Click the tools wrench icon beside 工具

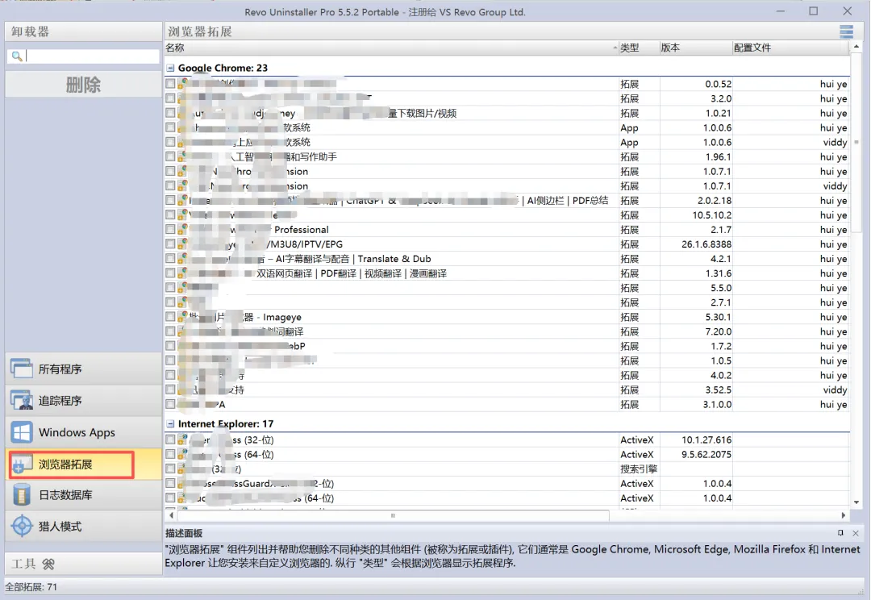(x=48, y=565)
